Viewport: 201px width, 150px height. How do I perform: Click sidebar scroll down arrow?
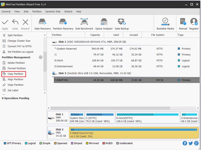pos(45,93)
